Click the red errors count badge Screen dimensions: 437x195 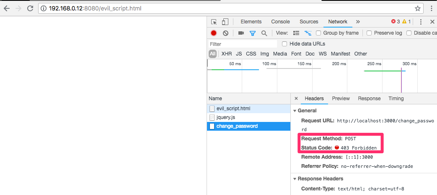[x=396, y=22]
